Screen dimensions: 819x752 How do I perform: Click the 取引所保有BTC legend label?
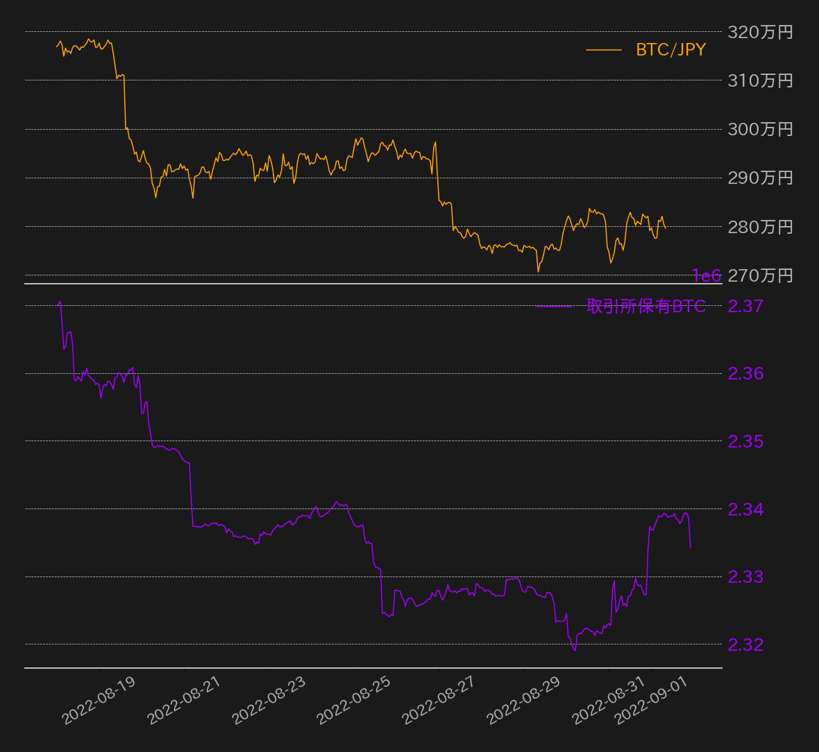coord(645,306)
